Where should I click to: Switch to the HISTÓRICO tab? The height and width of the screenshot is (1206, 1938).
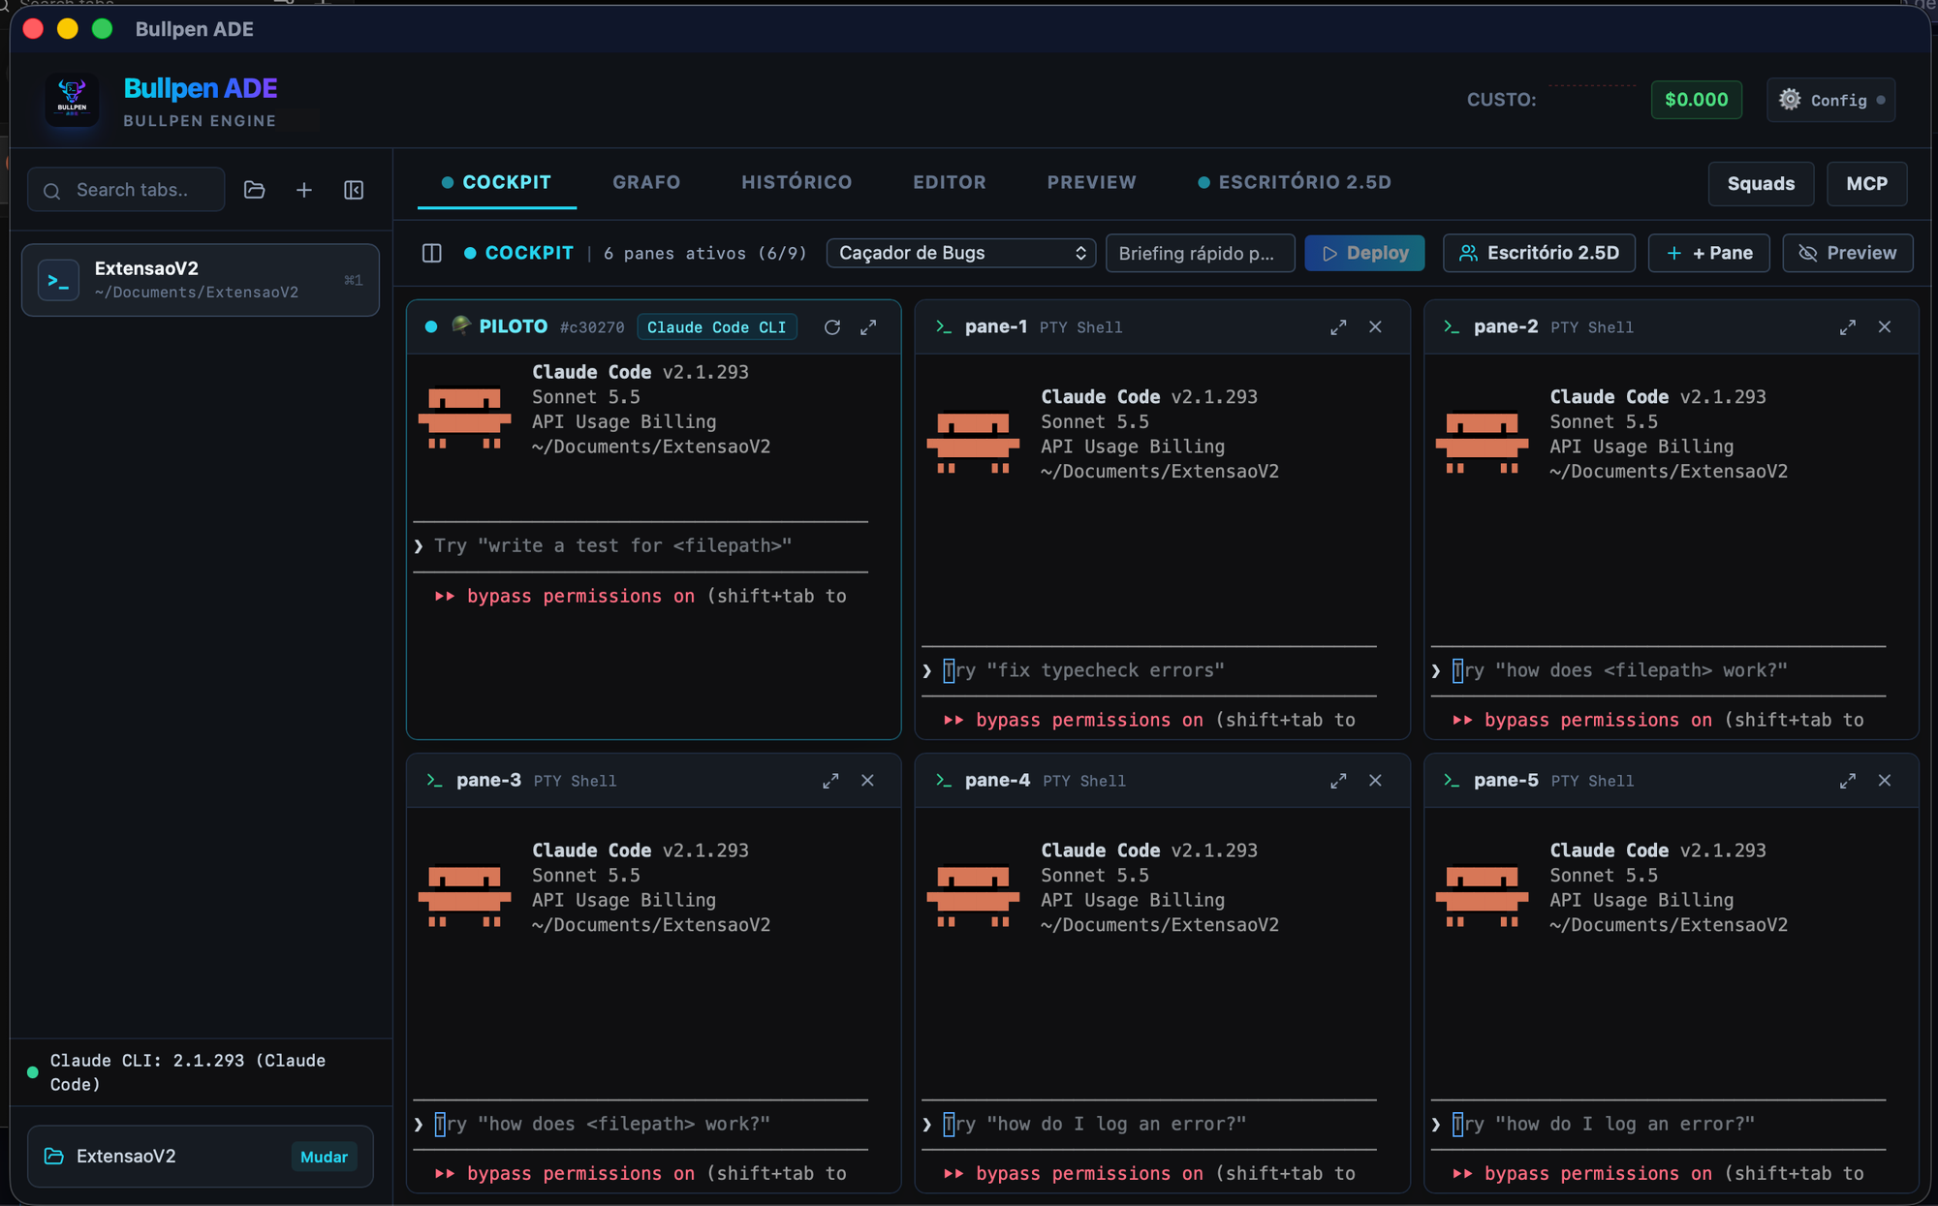coord(797,182)
